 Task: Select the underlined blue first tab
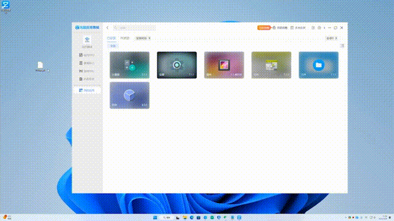point(111,38)
